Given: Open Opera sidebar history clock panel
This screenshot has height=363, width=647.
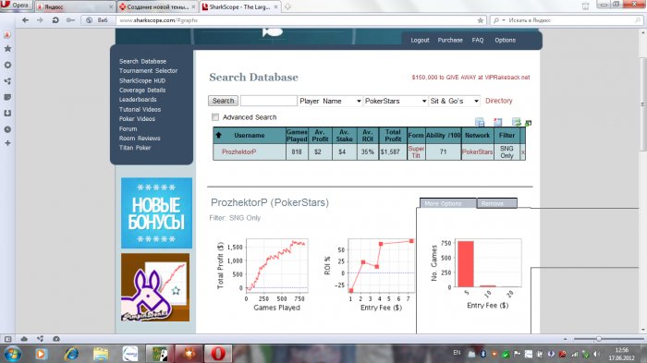Looking at the screenshot, I should (x=7, y=129).
